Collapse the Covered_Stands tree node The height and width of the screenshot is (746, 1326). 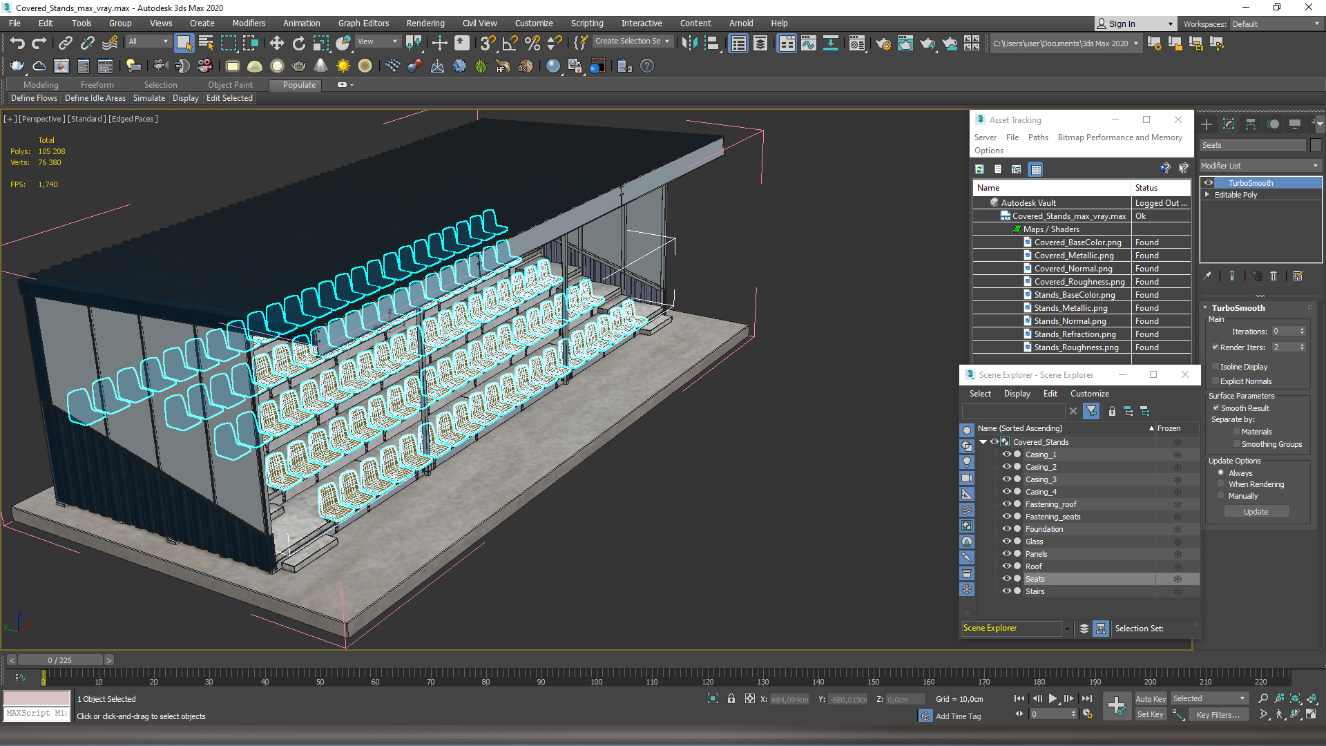[983, 442]
